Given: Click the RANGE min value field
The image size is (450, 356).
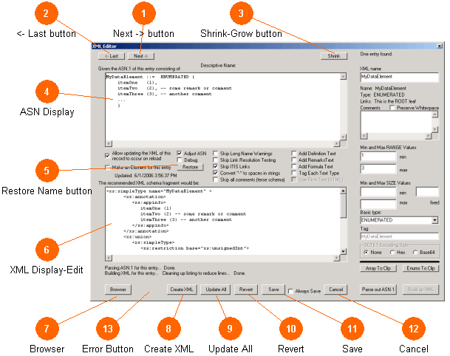Looking at the screenshot, I should click(x=378, y=156).
